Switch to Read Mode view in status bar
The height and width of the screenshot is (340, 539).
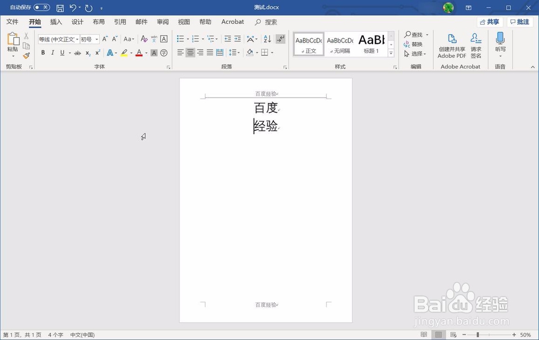424,335
